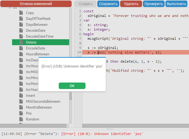This screenshot has width=189, height=139.
Task: Click the red Удалить button
Action: [x=131, y=4]
